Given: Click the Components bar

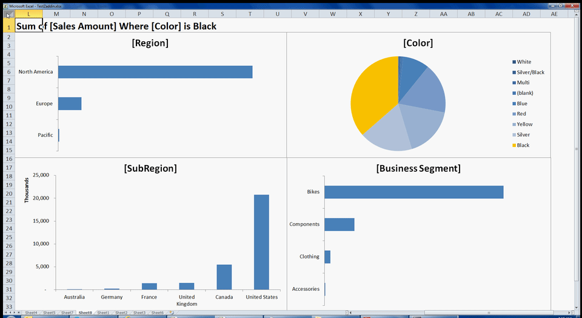Looking at the screenshot, I should (339, 224).
